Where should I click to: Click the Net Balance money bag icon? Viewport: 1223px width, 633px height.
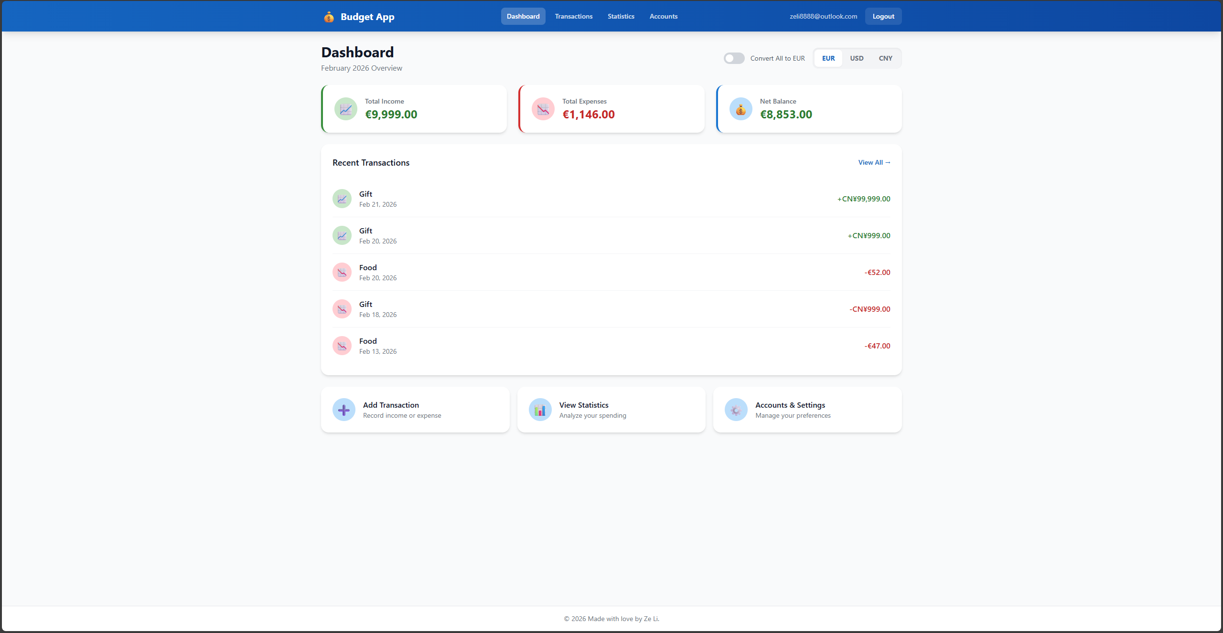click(740, 109)
